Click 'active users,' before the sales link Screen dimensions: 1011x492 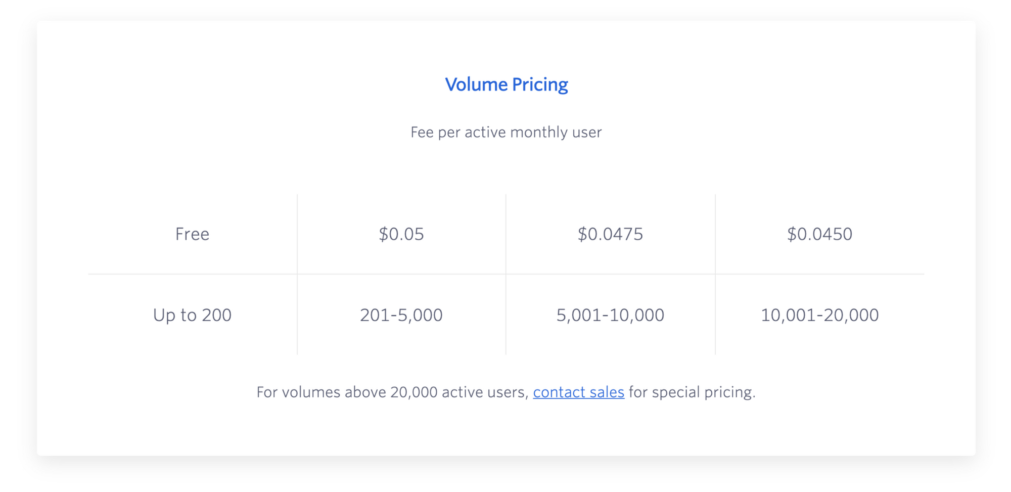[x=485, y=392]
